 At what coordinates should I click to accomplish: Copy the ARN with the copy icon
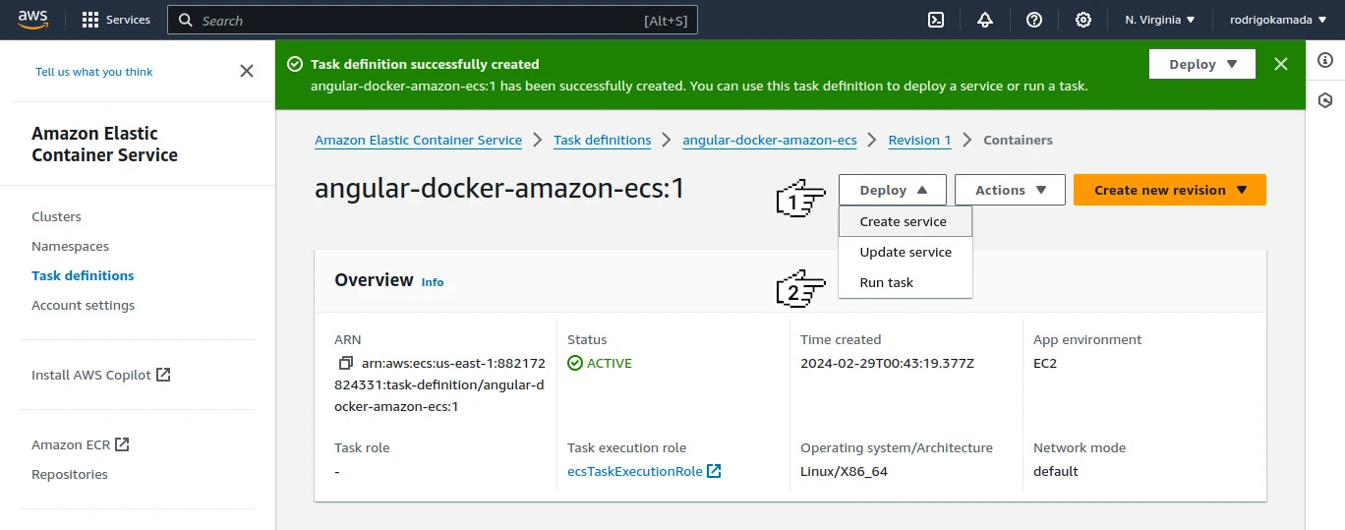(x=345, y=363)
